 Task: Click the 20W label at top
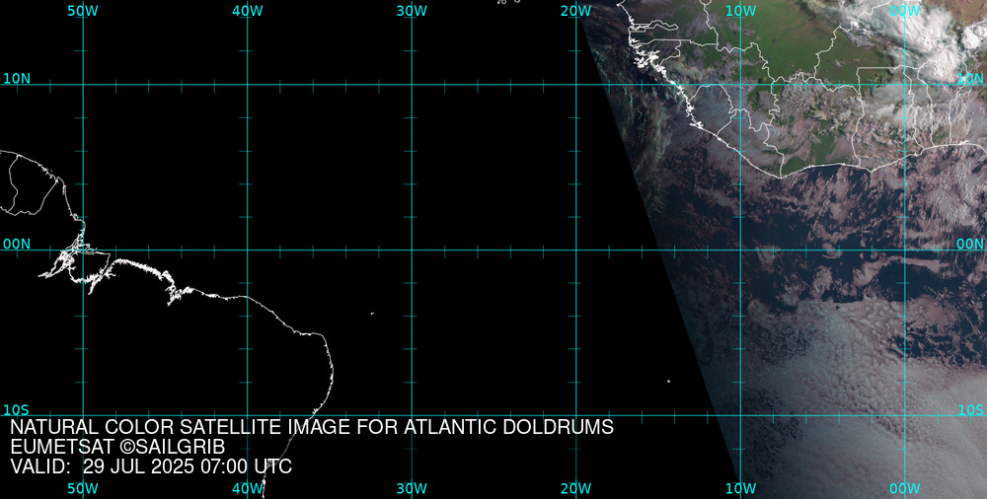(x=576, y=11)
